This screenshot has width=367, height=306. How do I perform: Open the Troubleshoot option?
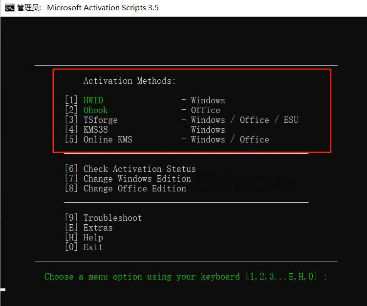tap(112, 218)
